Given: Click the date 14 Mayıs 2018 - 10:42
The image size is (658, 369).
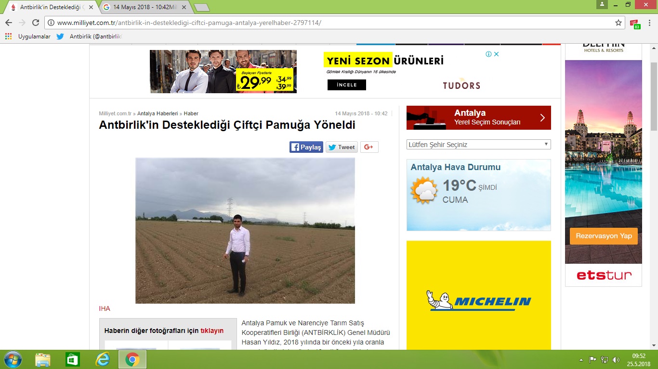Looking at the screenshot, I should click(361, 113).
